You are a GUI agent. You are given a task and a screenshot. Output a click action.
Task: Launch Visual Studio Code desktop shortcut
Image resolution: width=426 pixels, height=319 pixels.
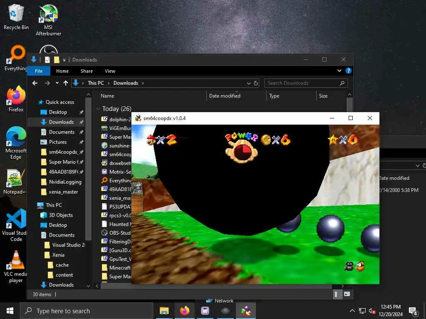pos(15,225)
